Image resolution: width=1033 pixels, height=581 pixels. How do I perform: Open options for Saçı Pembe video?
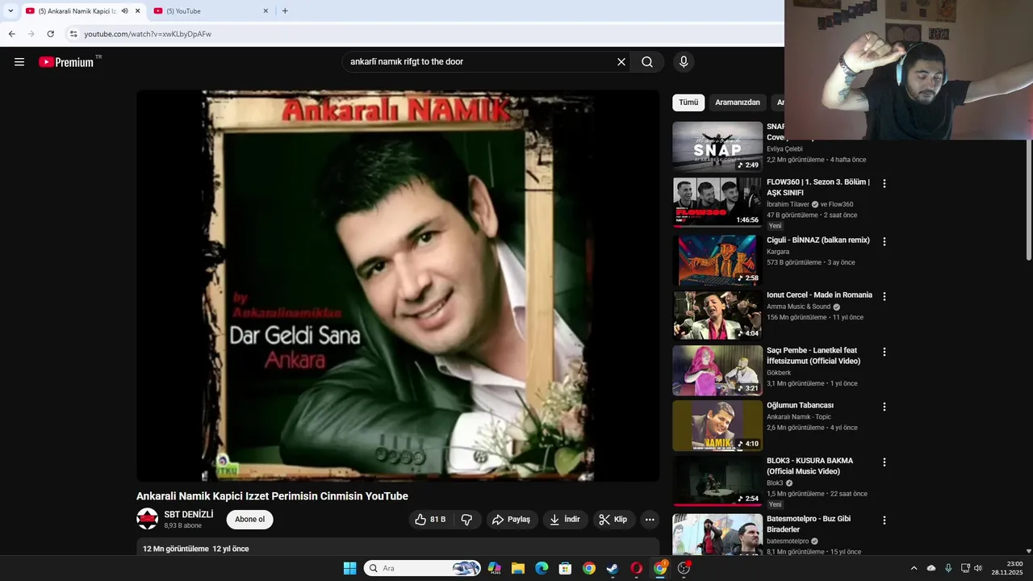pyautogui.click(x=885, y=352)
